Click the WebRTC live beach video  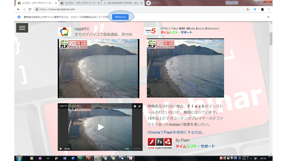[98, 68]
